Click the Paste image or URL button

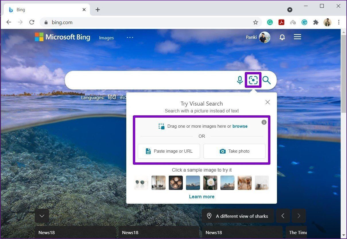[x=169, y=151]
